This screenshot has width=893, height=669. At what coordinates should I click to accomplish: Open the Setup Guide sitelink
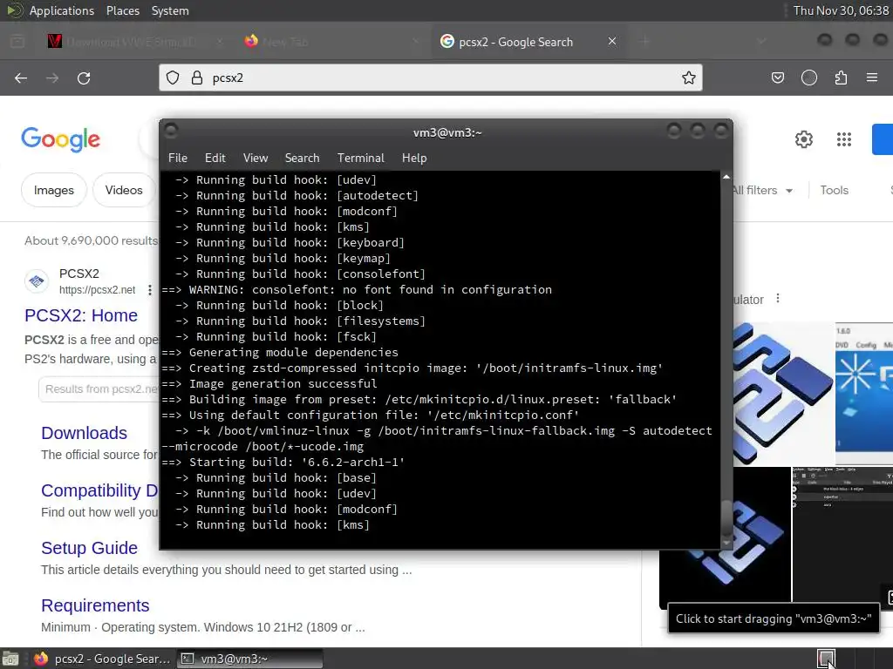(x=90, y=549)
